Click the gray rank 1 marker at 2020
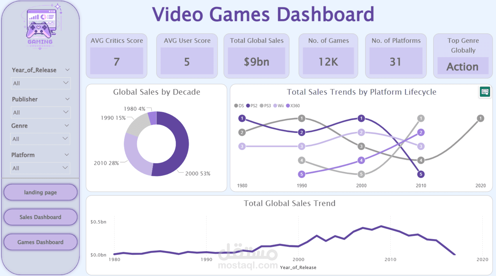 tap(481, 118)
